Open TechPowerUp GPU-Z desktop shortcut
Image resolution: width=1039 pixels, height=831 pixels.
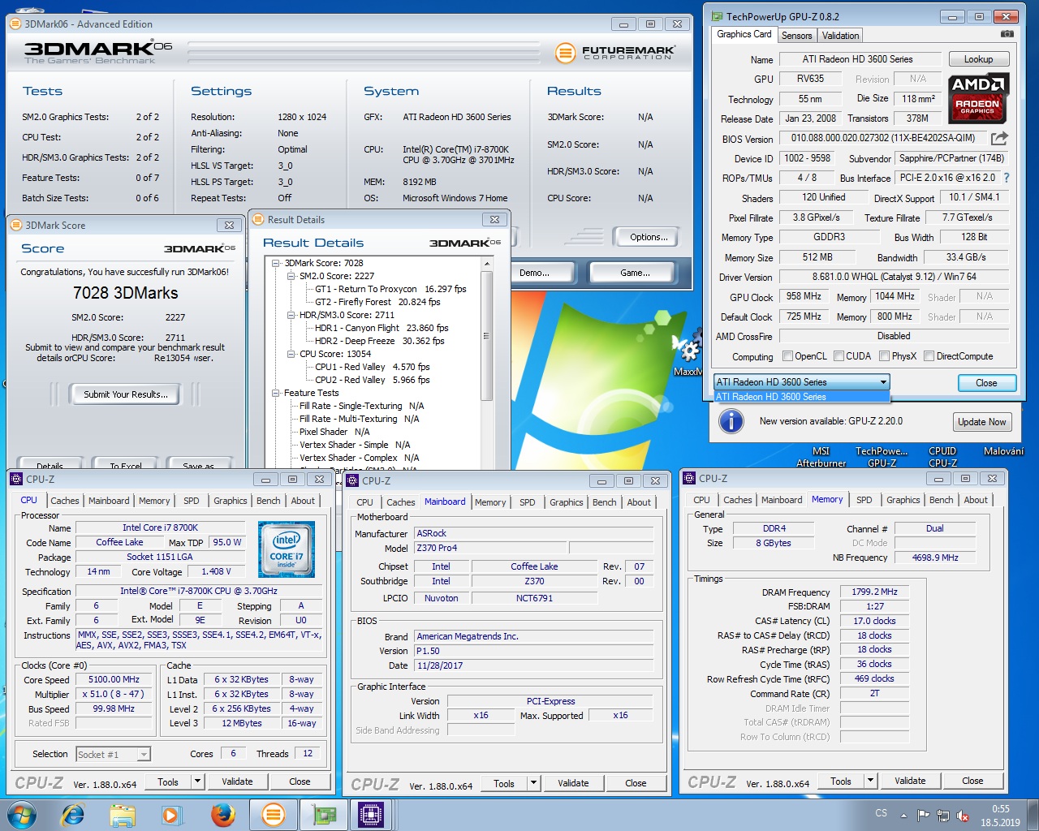tap(882, 457)
